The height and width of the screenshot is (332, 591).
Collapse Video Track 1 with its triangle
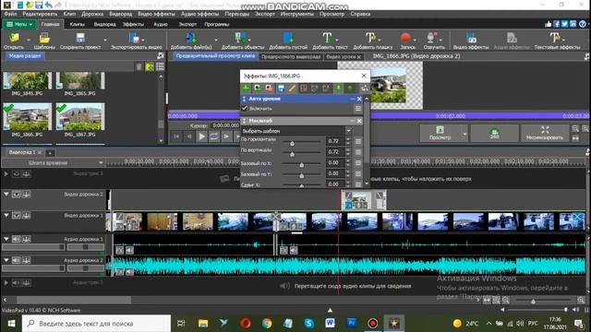(x=6, y=215)
